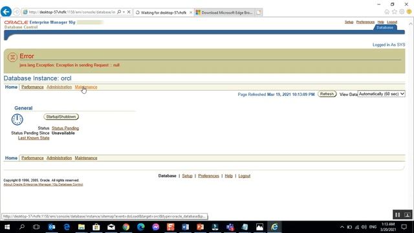
Task: Open the lower Administration tab
Action: [x=59, y=158]
